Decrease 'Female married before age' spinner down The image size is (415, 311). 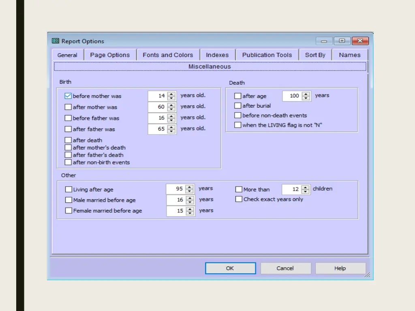[x=190, y=213]
